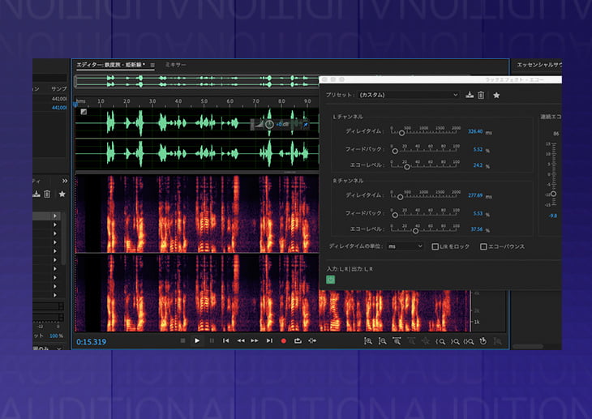Expand the left panel overflow chevron

coord(65,182)
